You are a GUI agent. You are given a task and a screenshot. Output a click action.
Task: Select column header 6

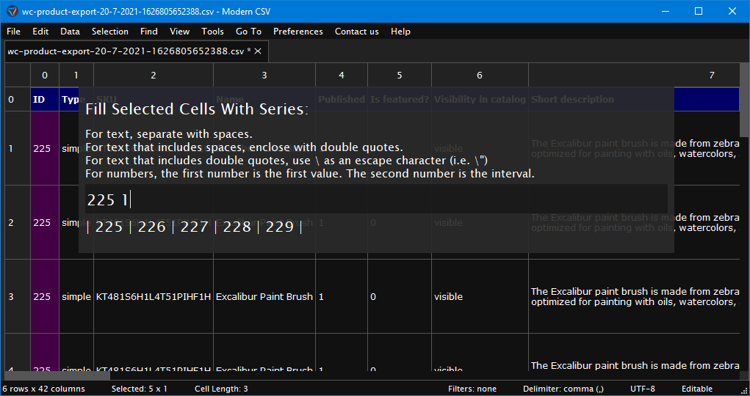click(480, 75)
